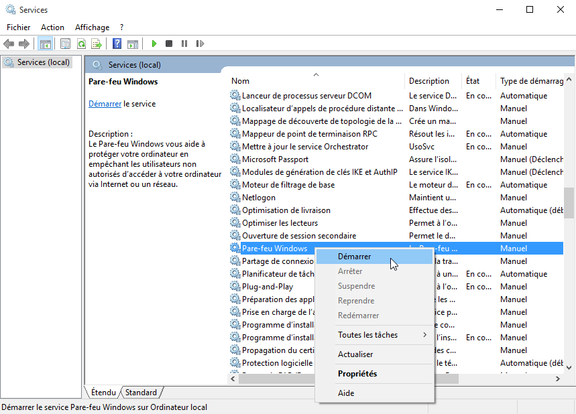The height and width of the screenshot is (414, 576).
Task: Choose Actualiser in the context menu
Action: (x=374, y=354)
